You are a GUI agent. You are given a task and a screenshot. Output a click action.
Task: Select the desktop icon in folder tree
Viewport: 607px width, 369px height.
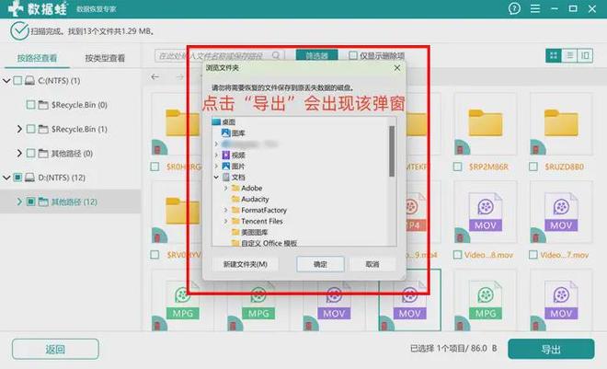click(x=216, y=122)
